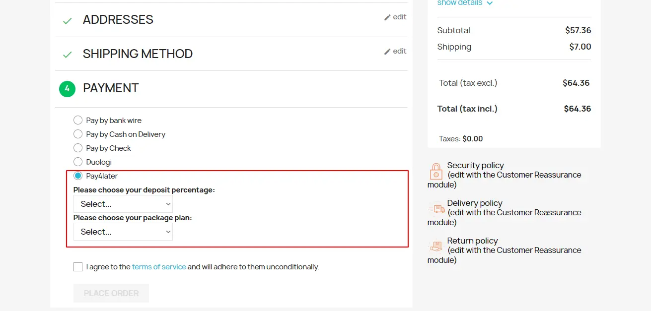The image size is (651, 311).
Task: Click the Delivery policy truck icon
Action: (436, 209)
